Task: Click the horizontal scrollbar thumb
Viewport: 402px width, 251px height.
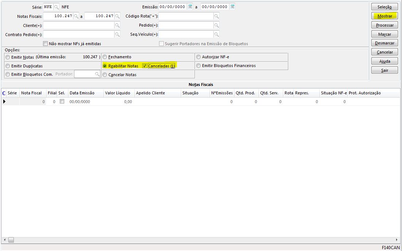Action: coord(11,240)
